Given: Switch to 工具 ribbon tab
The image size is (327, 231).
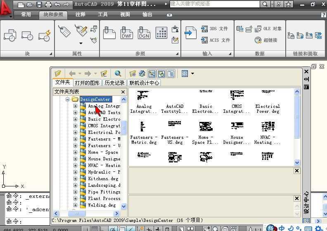Looking at the screenshot, I should coord(103,14).
